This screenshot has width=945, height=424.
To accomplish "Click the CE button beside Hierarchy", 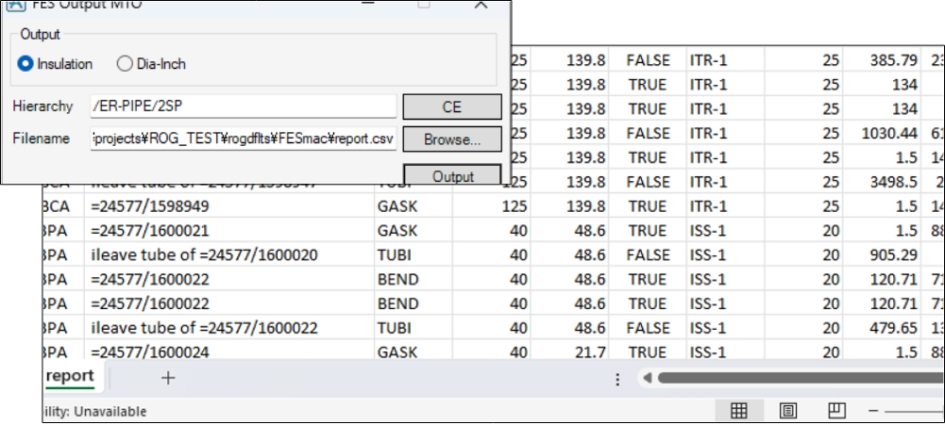I will (451, 107).
